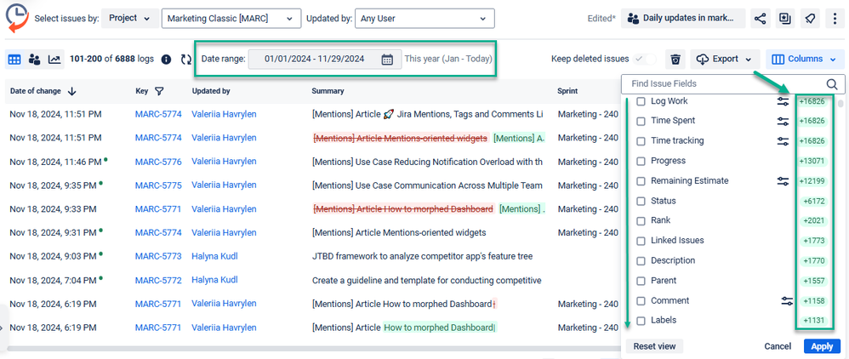Click the Key column filter icon
Viewport: 849px width, 359px height.
click(x=159, y=91)
